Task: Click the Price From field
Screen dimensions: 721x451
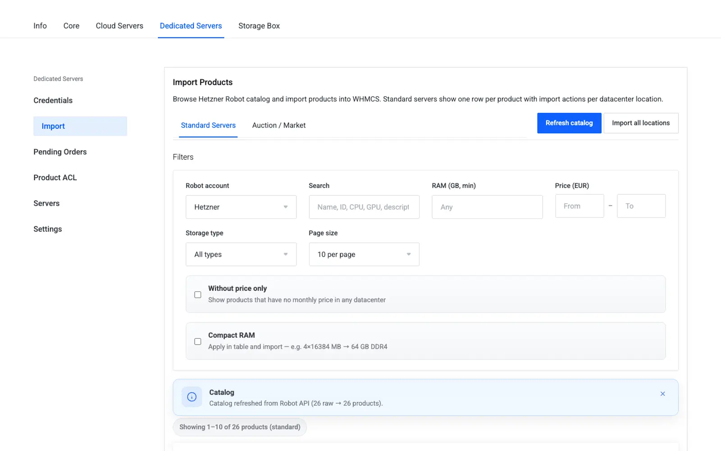Action: click(580, 206)
